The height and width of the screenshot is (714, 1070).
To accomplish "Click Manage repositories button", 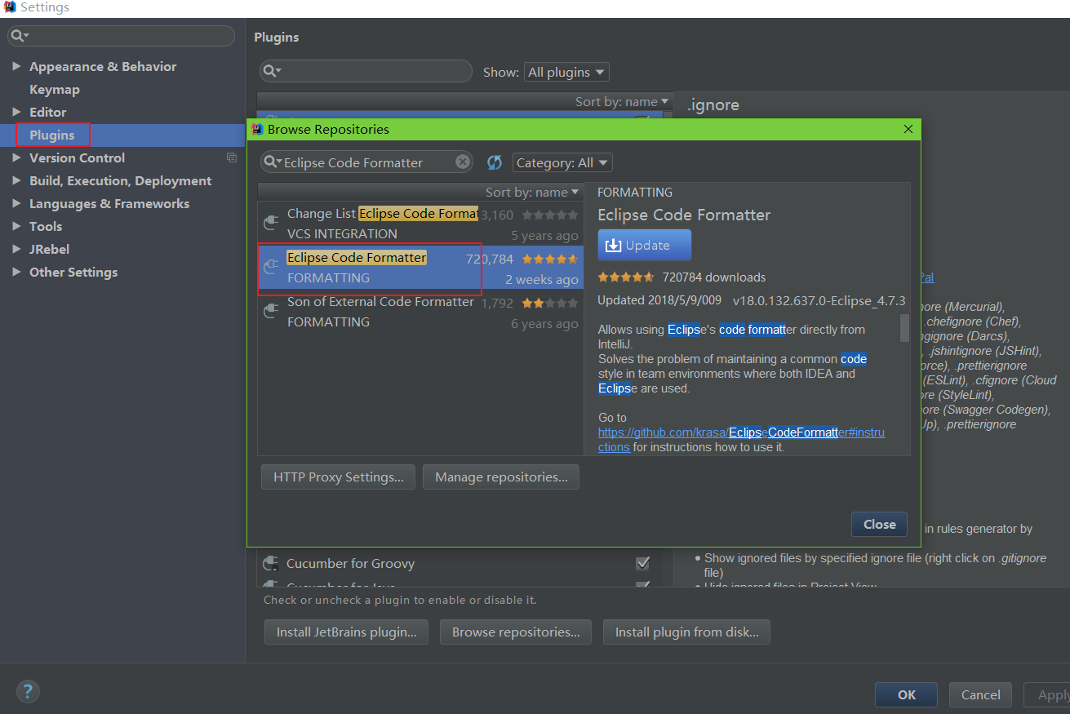I will 501,477.
